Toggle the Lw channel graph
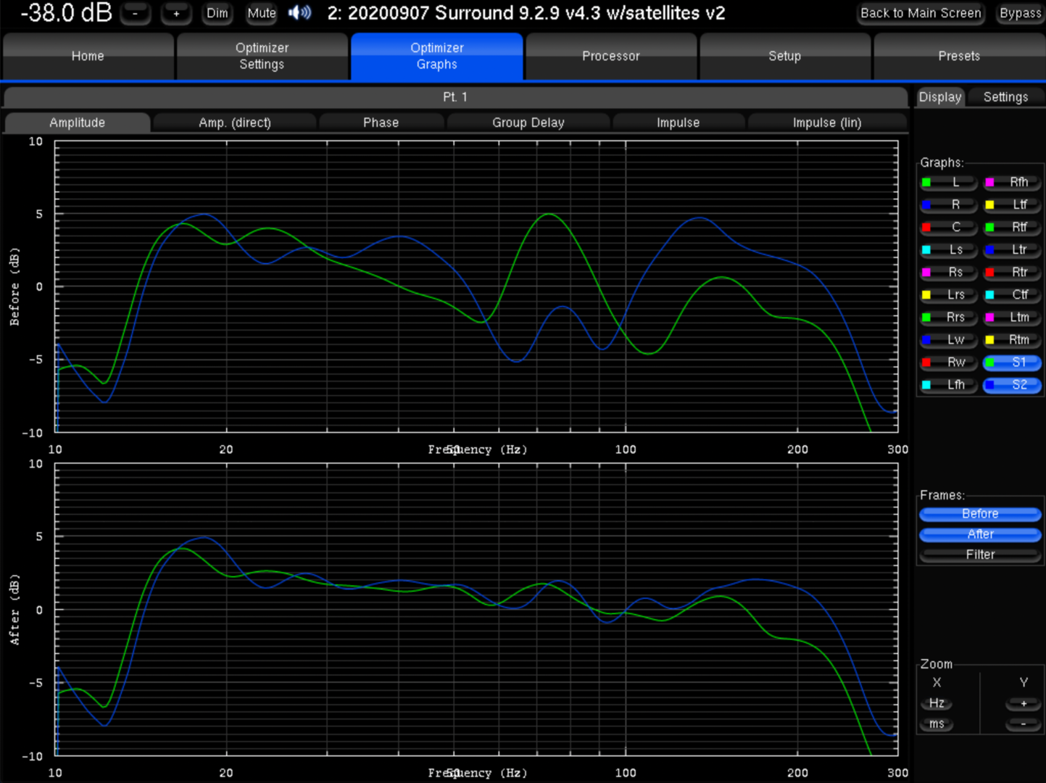Screen dimensions: 1046x783 [x=949, y=339]
